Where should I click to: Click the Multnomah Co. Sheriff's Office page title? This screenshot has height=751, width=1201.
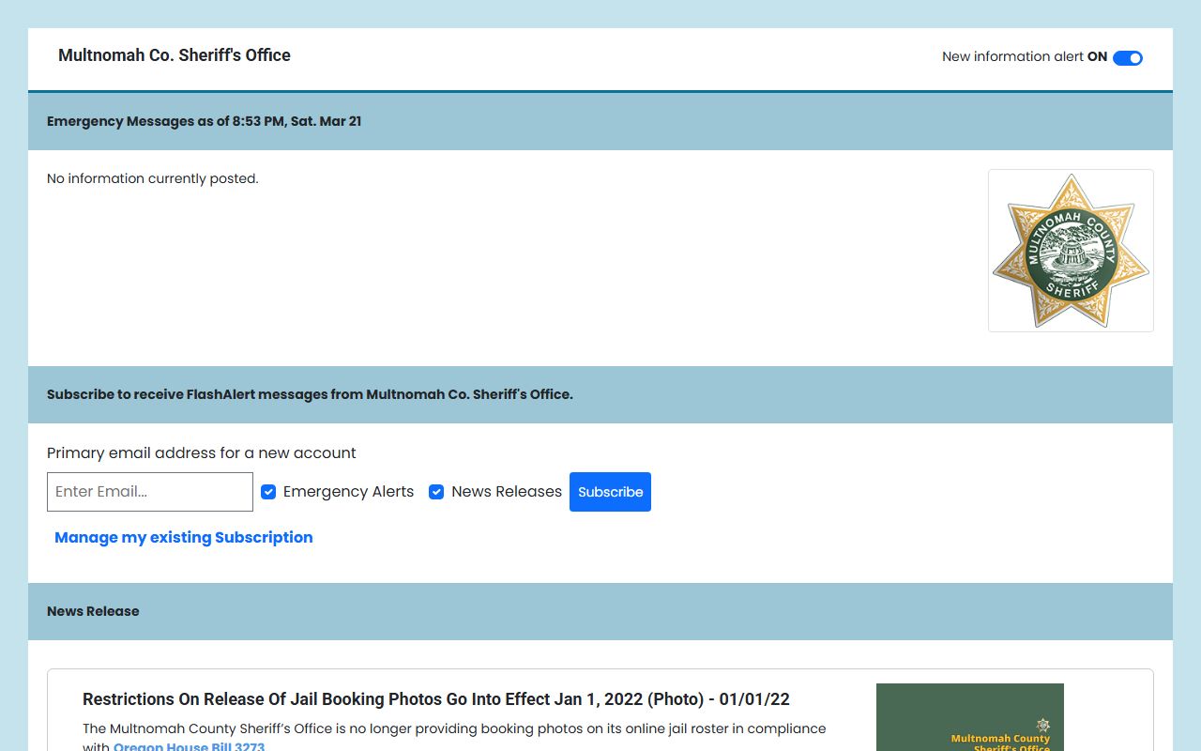(x=175, y=55)
